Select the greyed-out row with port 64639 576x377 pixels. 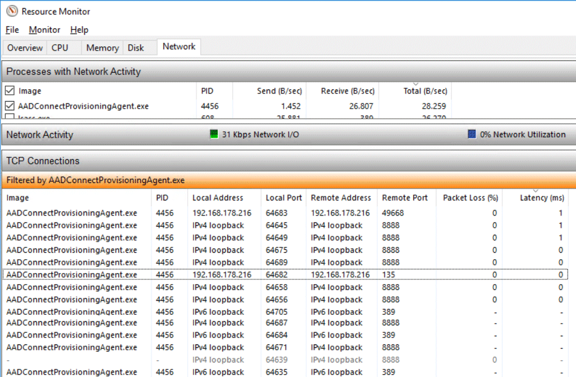pyautogui.click(x=285, y=360)
